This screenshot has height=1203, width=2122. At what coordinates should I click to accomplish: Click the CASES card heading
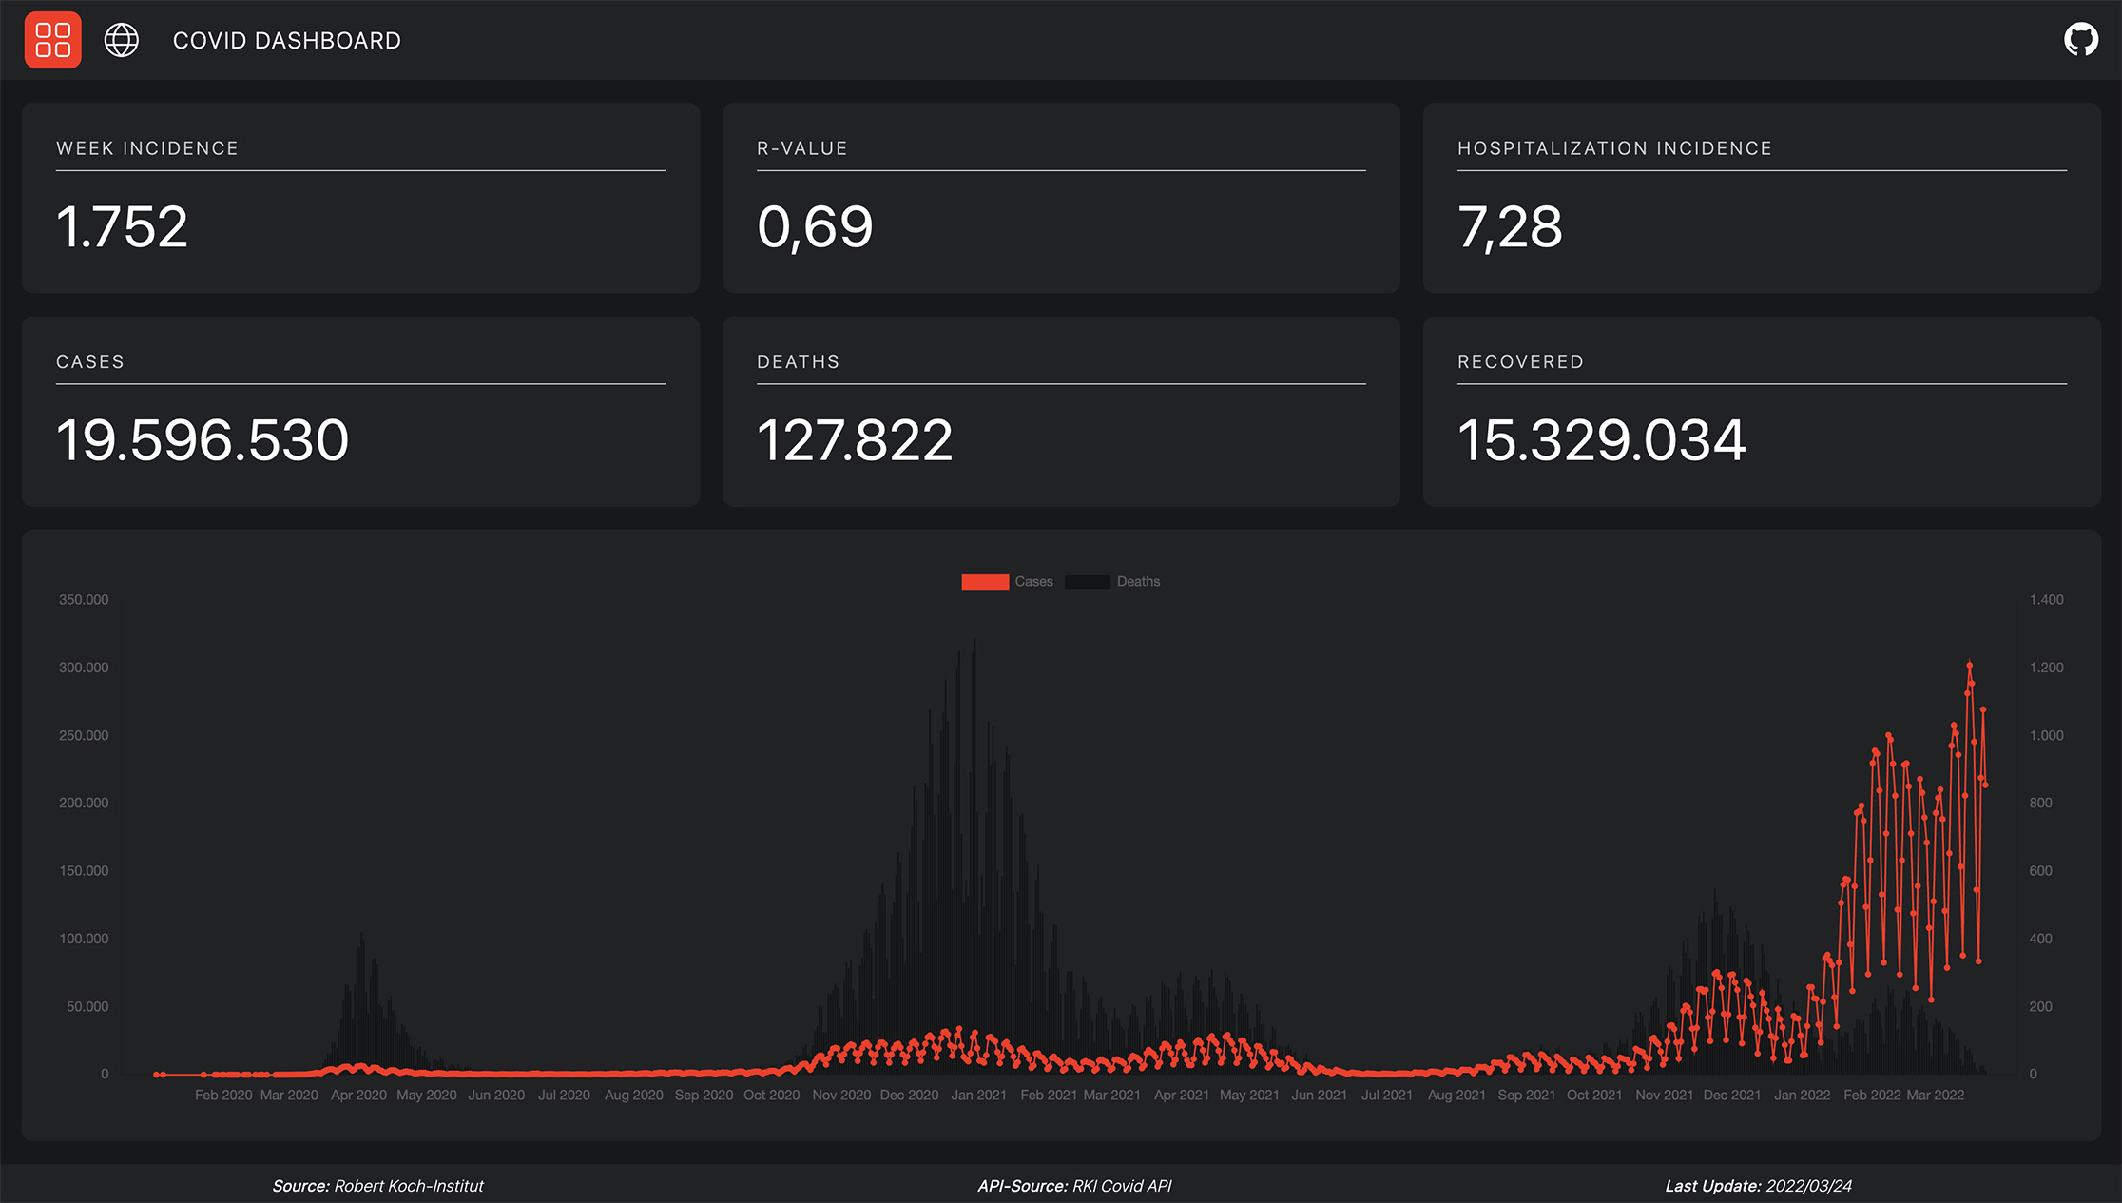coord(90,362)
